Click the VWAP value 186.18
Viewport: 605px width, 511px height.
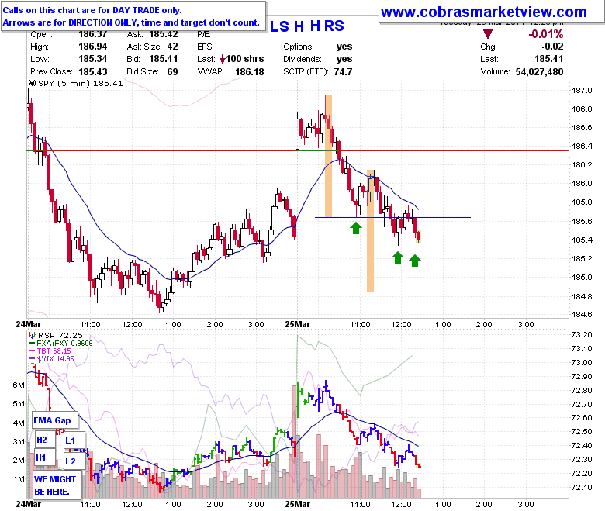coord(250,72)
